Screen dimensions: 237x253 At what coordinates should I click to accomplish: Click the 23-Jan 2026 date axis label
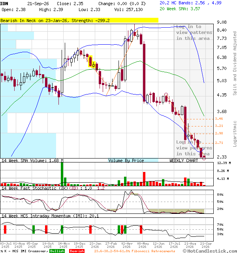tap(95, 245)
